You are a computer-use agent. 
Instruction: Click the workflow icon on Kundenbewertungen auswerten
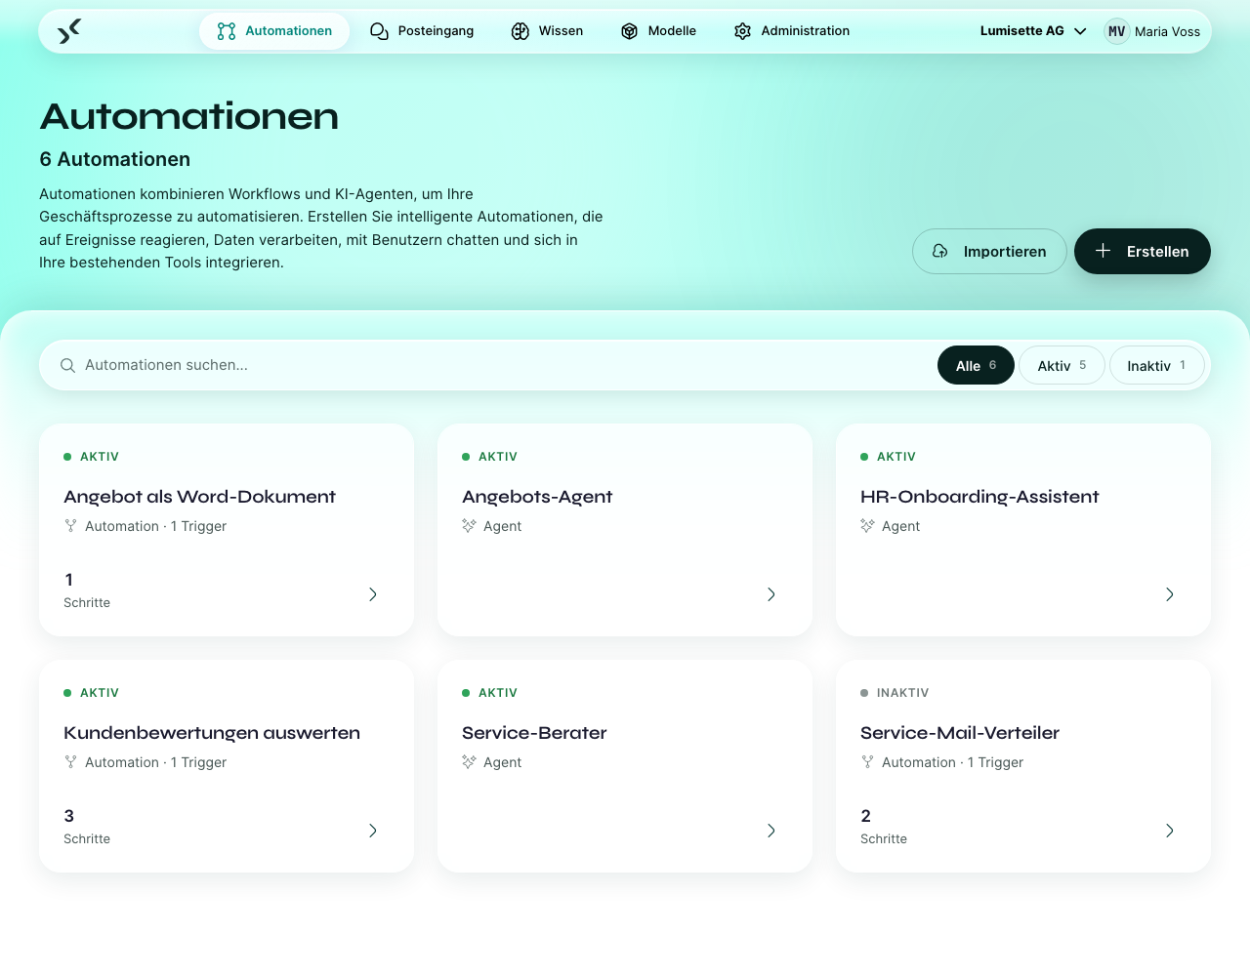(70, 762)
